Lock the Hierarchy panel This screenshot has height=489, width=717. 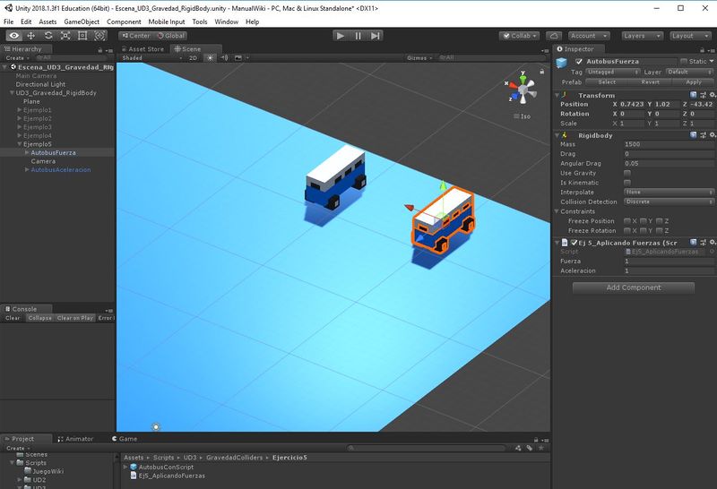tap(100, 50)
